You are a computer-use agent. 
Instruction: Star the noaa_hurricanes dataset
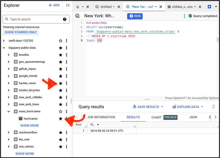click(61, 111)
